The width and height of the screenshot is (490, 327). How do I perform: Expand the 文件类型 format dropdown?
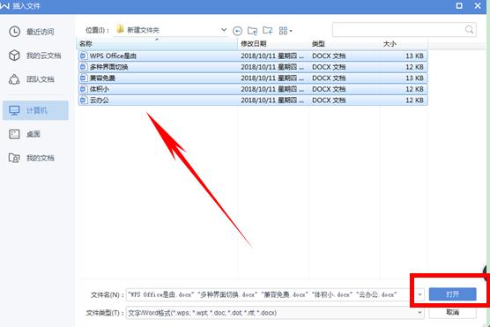pyautogui.click(x=419, y=312)
